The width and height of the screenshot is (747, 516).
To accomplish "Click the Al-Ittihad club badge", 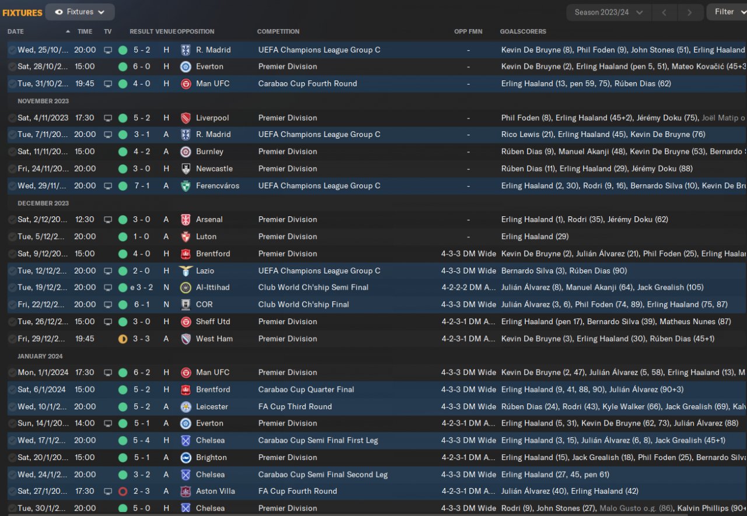I will pyautogui.click(x=186, y=287).
